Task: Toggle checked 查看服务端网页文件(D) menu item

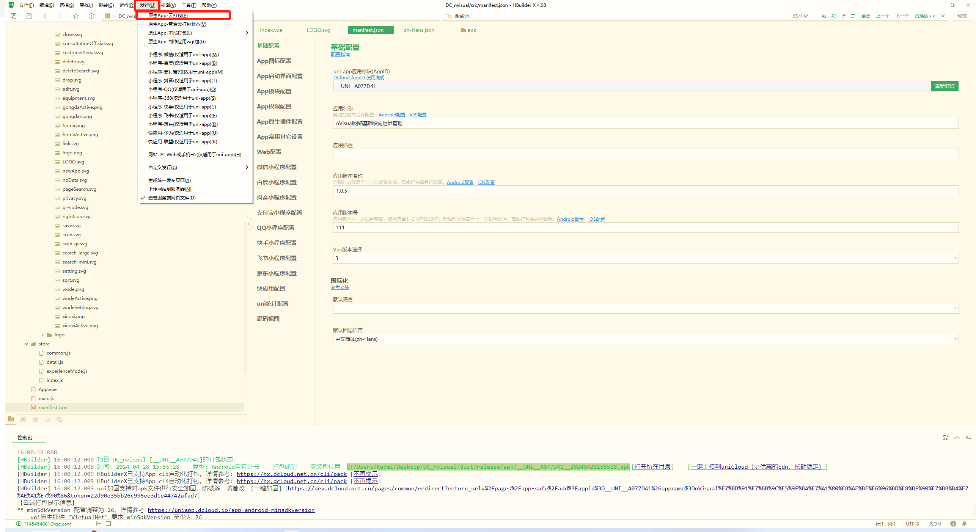Action: coord(172,198)
